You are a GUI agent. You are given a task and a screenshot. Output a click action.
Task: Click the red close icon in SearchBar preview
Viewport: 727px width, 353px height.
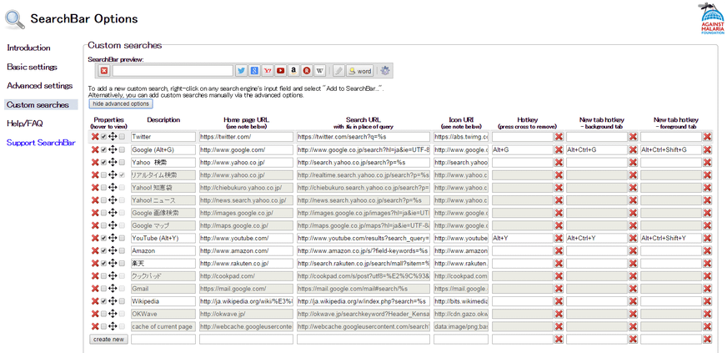tap(104, 71)
